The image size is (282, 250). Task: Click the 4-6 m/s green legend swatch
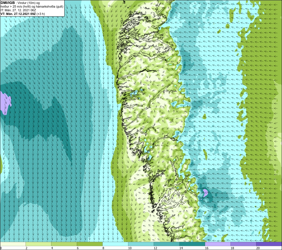click(x=64, y=244)
